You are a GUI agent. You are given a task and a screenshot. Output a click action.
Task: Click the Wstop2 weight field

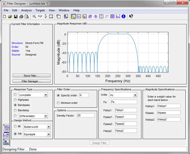click(169, 119)
